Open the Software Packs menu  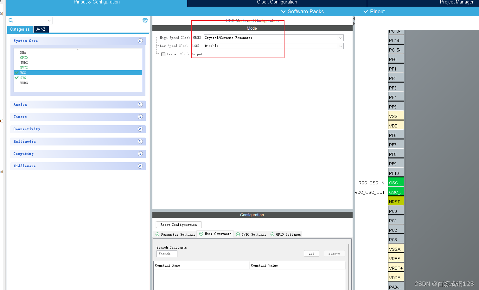coord(303,11)
